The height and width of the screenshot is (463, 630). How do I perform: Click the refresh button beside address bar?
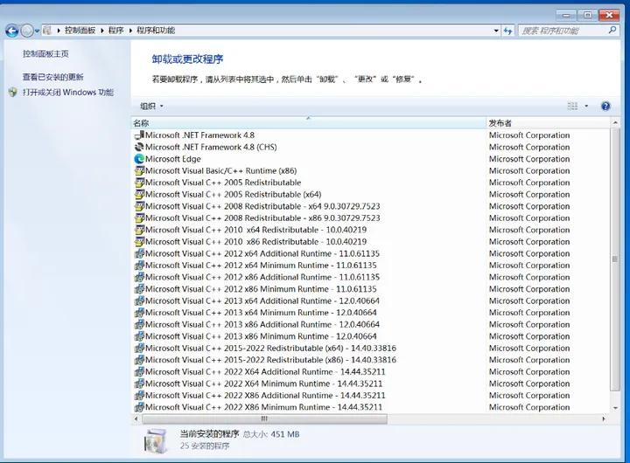507,31
